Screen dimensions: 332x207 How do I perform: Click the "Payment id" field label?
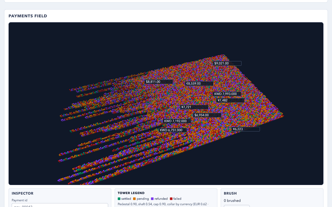point(19,200)
